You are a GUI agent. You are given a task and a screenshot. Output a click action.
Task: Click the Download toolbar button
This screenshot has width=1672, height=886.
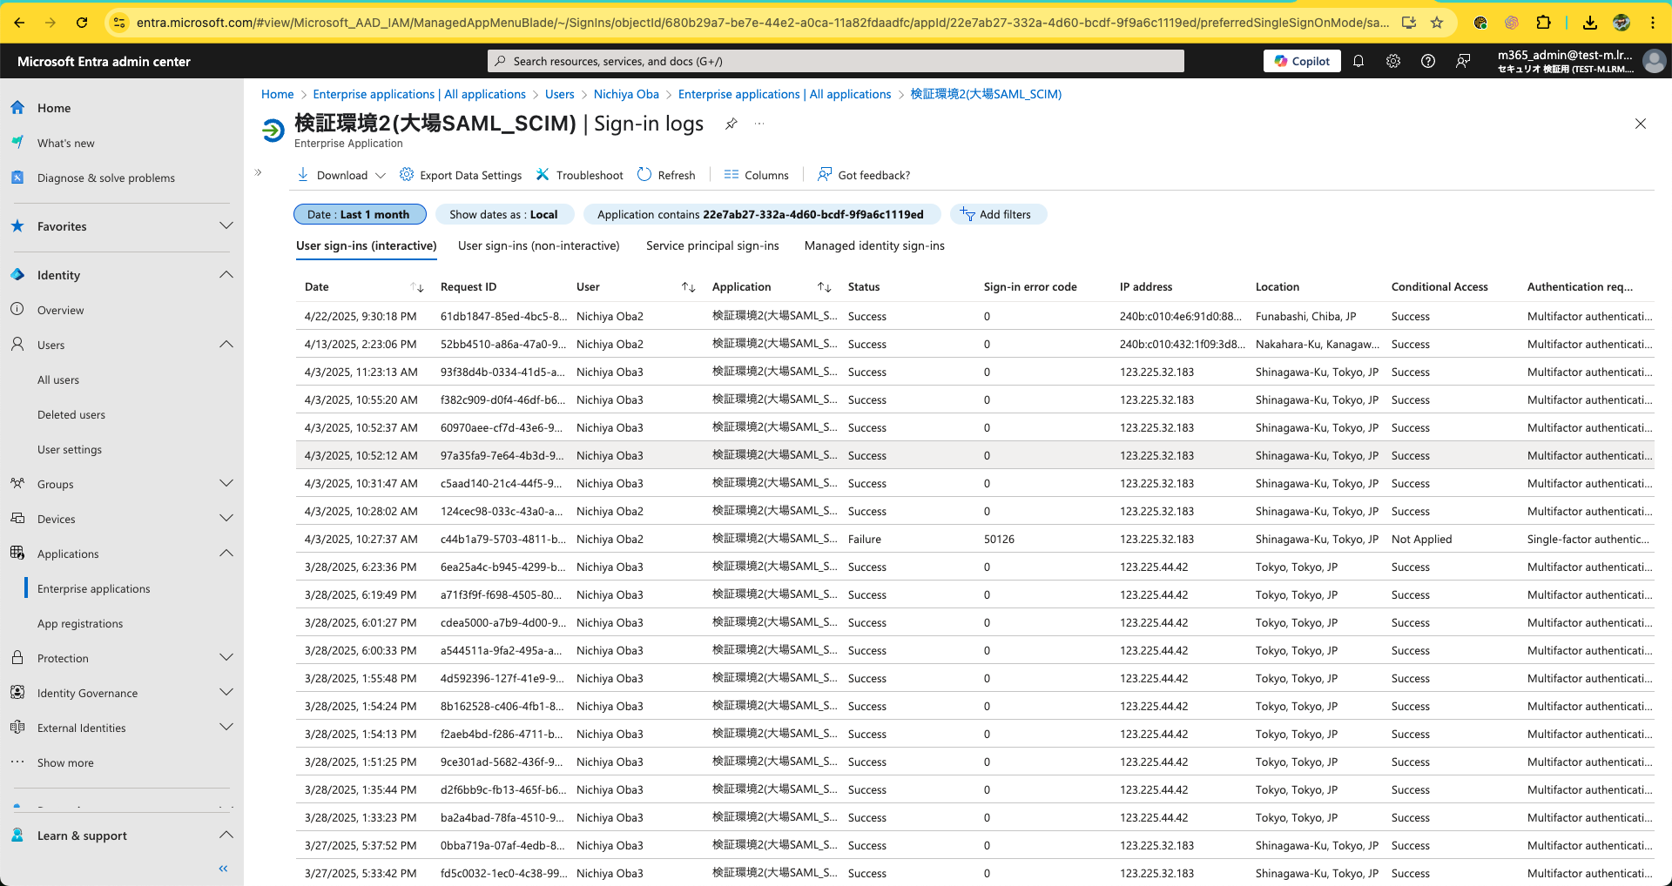click(333, 175)
